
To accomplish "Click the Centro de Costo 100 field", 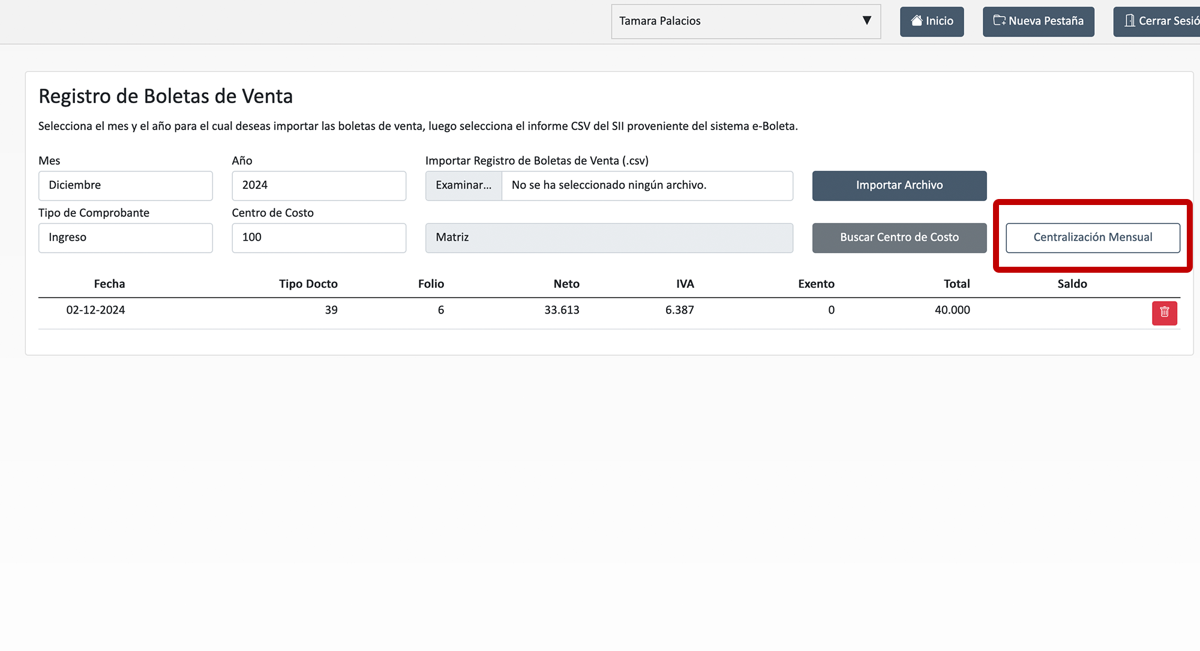I will click(x=319, y=237).
